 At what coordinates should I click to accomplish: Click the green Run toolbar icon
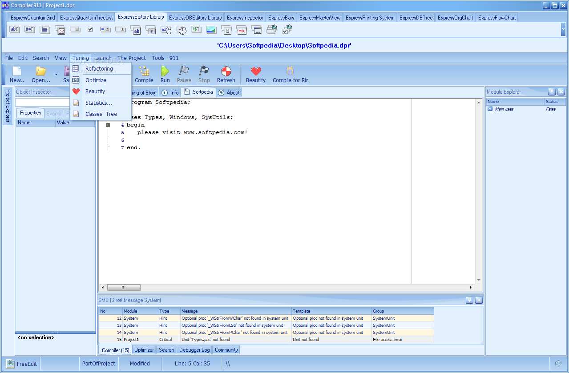tap(165, 71)
